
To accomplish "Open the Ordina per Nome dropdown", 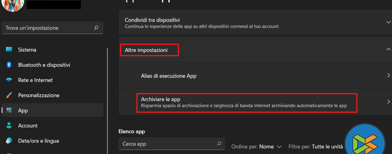I will [x=270, y=147].
